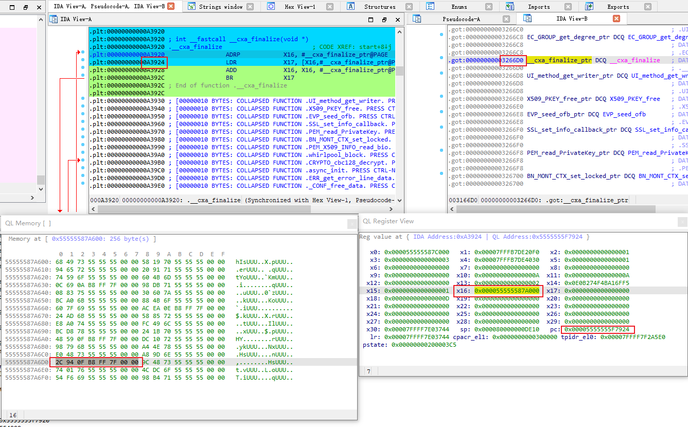Viewport: 688px width, 427px height.
Task: Click the Structures tab icon
Action: 351,7
